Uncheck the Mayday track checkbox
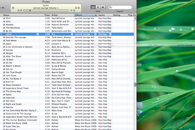 4,25
